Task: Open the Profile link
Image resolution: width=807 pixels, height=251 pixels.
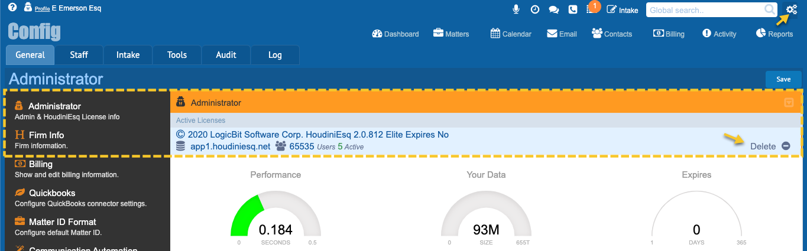Action: [42, 9]
